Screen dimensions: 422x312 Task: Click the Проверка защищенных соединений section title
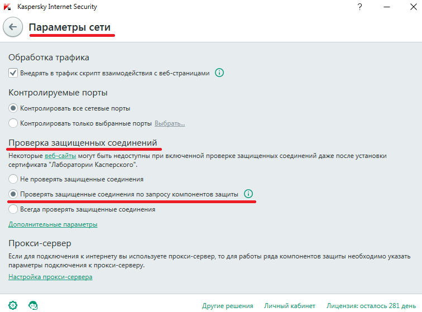point(83,143)
